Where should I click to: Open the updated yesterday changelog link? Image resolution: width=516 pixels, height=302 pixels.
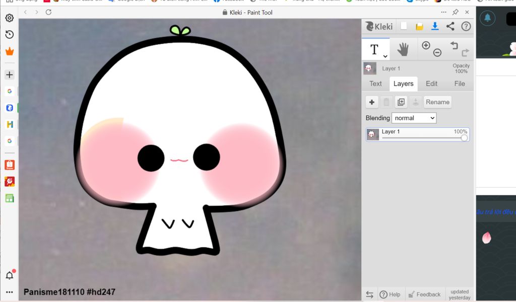tap(460, 294)
